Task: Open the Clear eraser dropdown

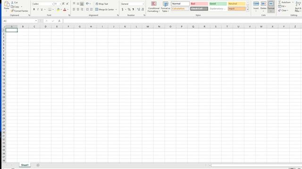Action: click(x=283, y=10)
